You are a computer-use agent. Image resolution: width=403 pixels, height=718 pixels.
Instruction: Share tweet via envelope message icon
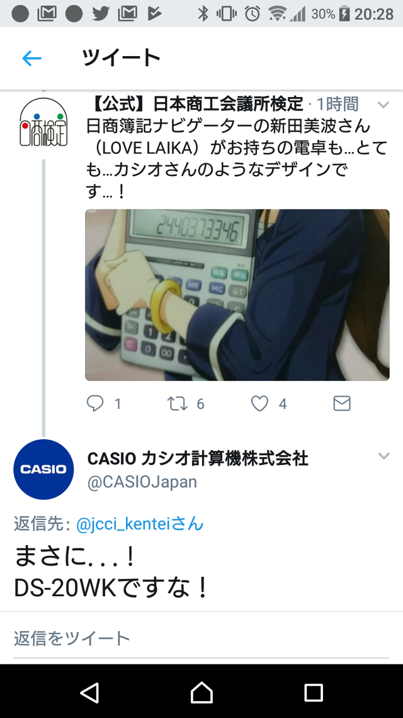[x=342, y=403]
